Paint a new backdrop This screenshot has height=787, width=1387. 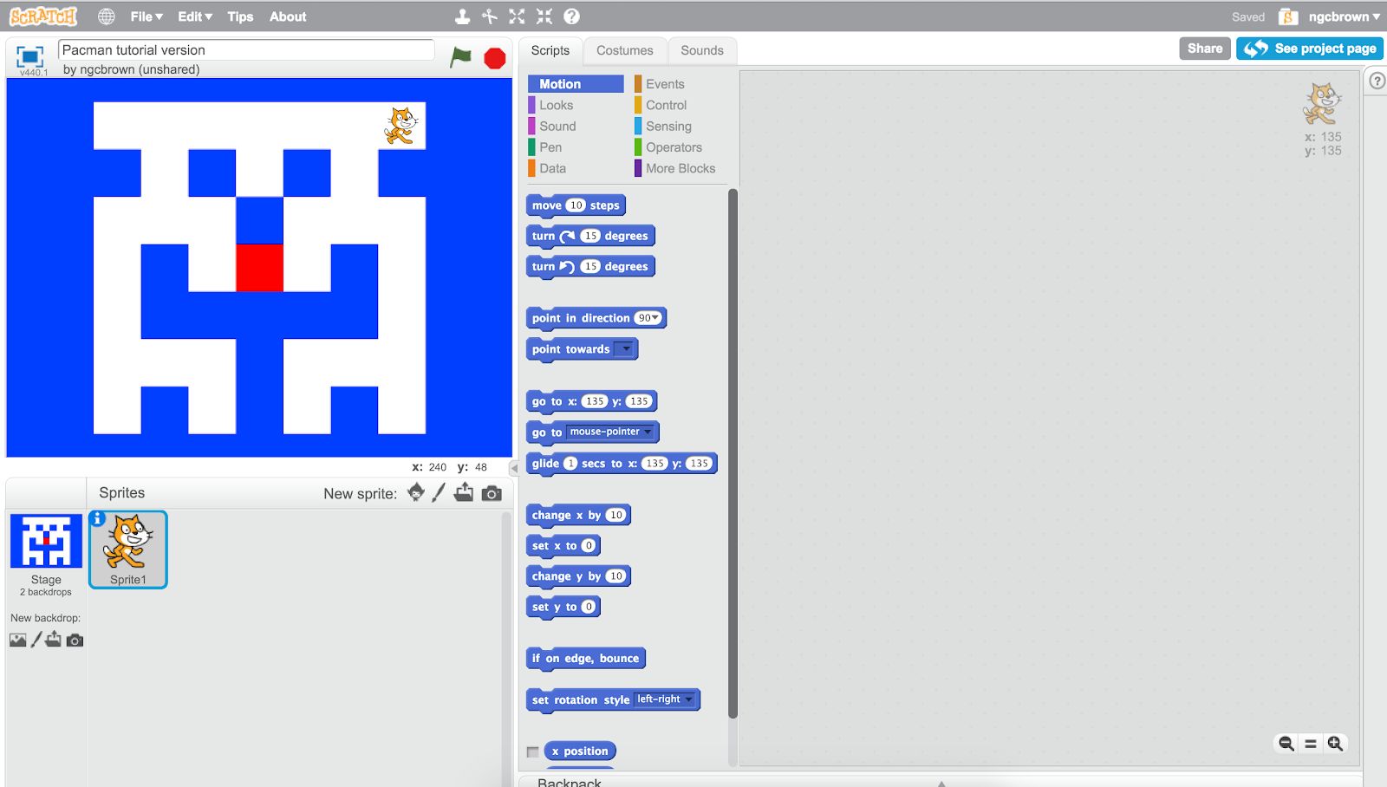coord(36,640)
